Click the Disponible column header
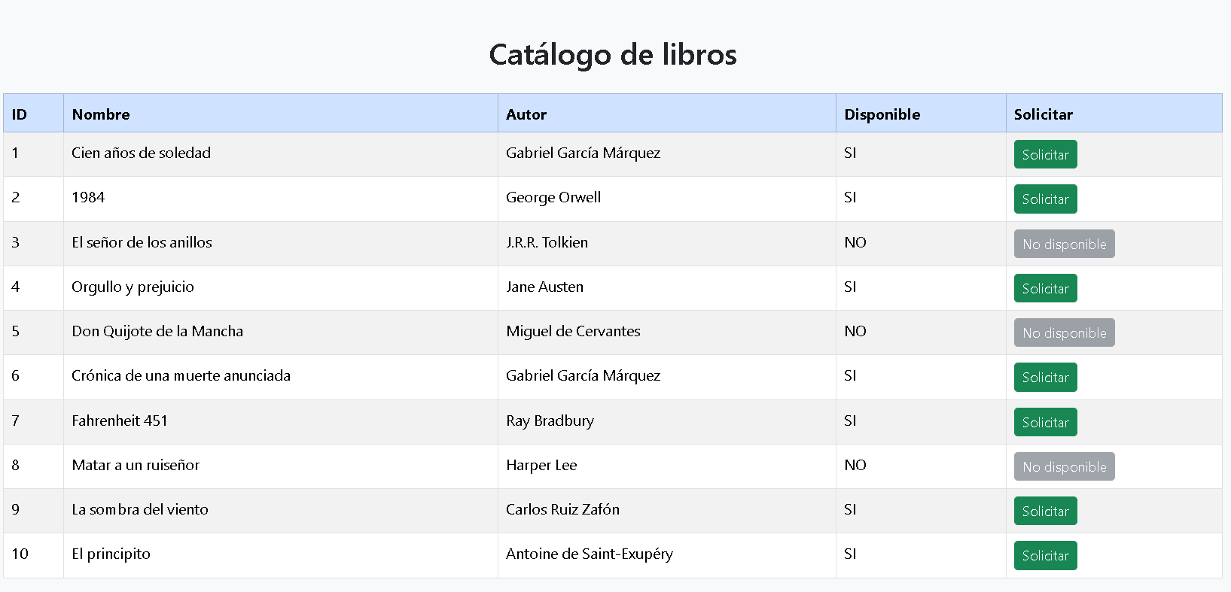Screen dimensions: 1231x592 coord(882,114)
